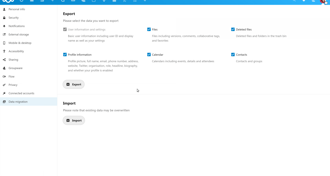
Task: Open the Activity app (lightning icon)
Action: pos(53,1)
